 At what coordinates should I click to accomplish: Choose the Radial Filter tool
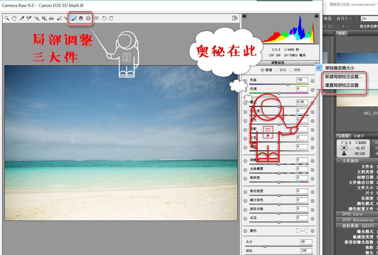88,18
